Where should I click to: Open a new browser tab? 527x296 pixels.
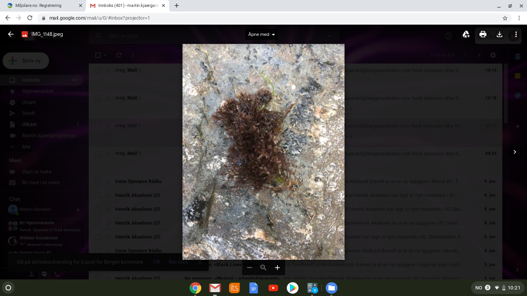177,6
